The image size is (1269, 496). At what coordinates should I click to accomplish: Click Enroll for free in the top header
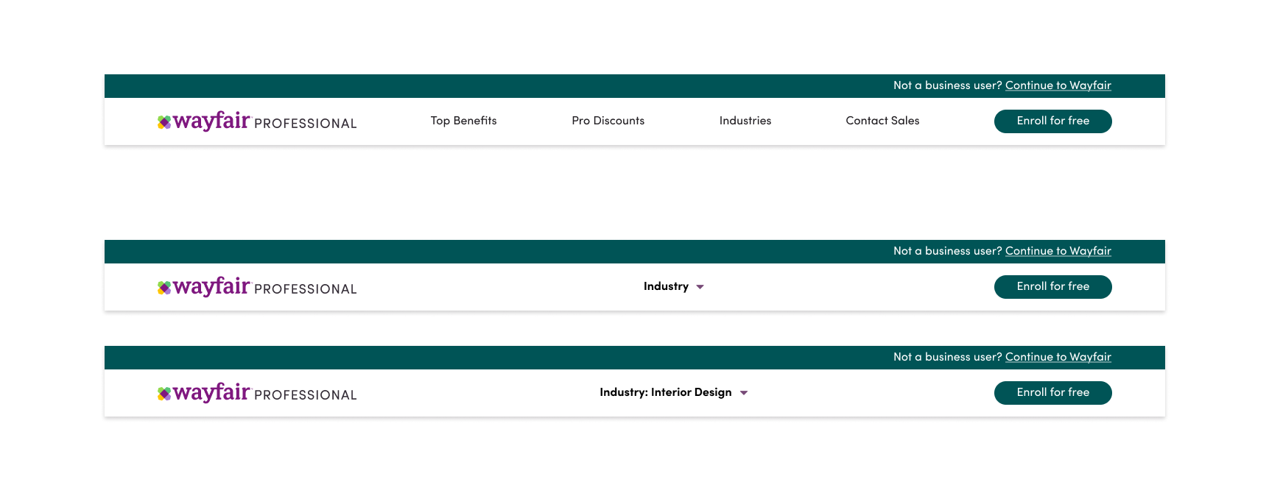1053,121
